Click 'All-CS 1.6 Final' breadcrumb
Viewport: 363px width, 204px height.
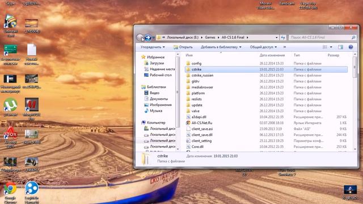(233, 37)
